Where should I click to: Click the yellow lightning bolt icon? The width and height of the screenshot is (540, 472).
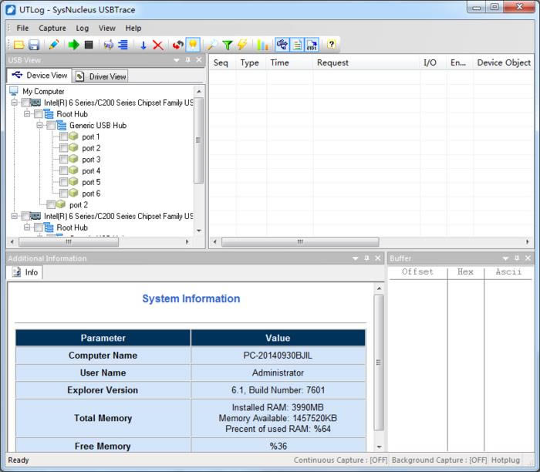[x=242, y=45]
